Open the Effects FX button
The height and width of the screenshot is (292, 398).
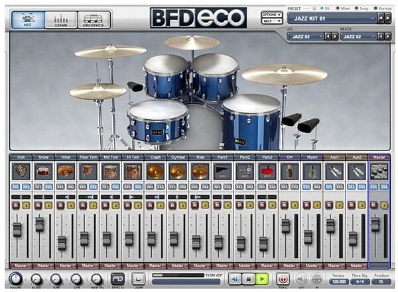118,279
